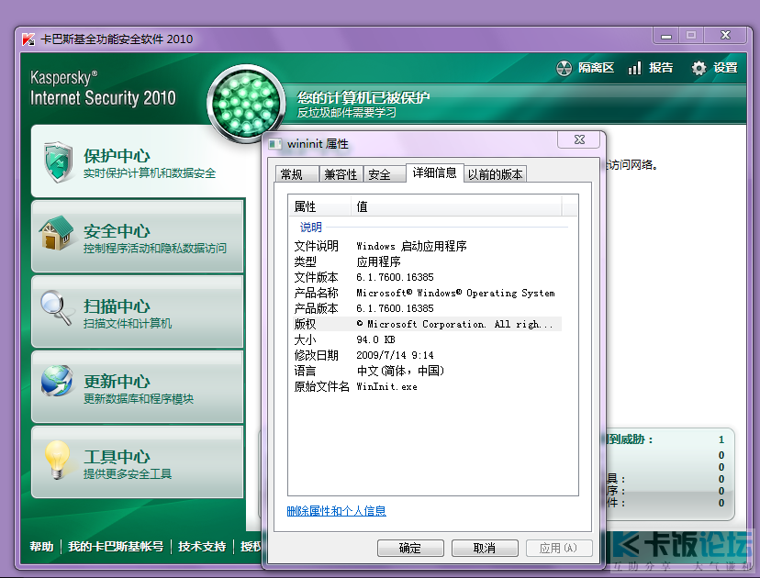Open the 扫描中心 panel title
The image size is (760, 578).
pyautogui.click(x=117, y=306)
